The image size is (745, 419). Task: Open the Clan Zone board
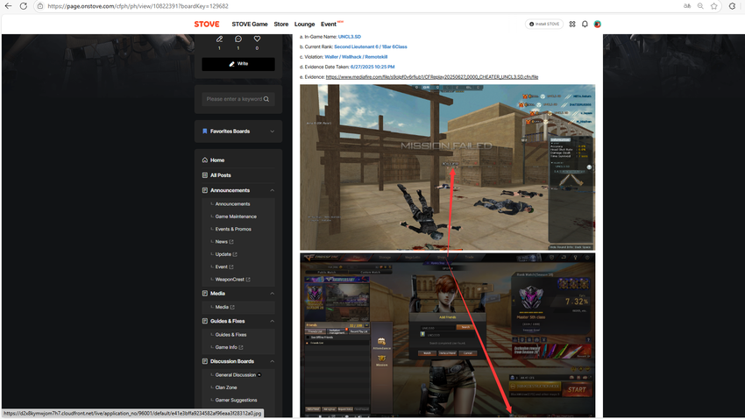click(x=225, y=387)
